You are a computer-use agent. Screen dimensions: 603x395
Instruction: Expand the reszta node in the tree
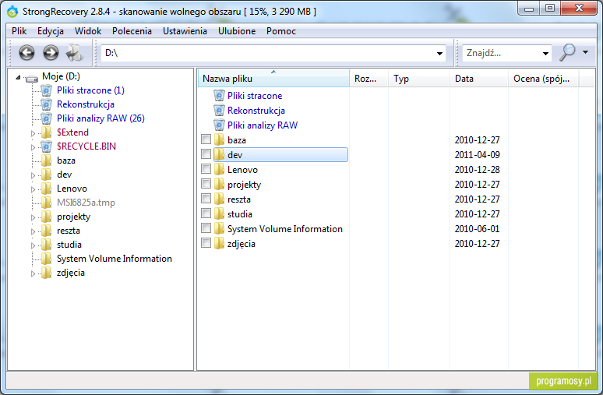tap(33, 231)
